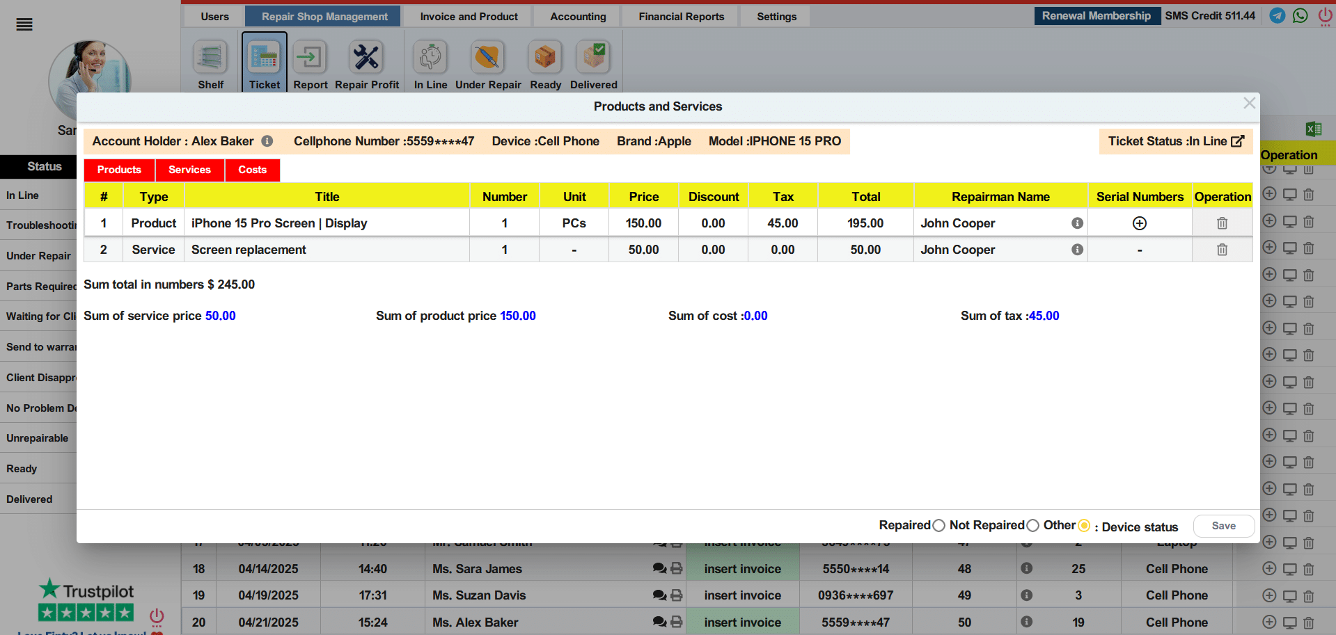The height and width of the screenshot is (635, 1336).
Task: Open the Ready box icon
Action: 545,57
